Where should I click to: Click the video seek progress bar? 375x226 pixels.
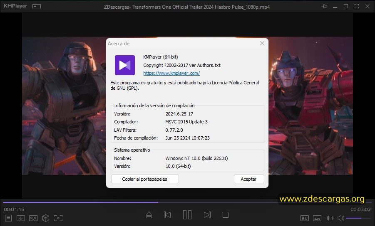click(187, 202)
